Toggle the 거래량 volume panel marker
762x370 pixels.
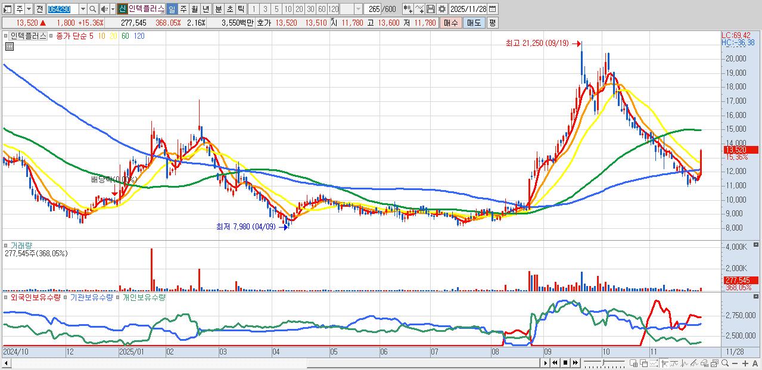click(7, 245)
